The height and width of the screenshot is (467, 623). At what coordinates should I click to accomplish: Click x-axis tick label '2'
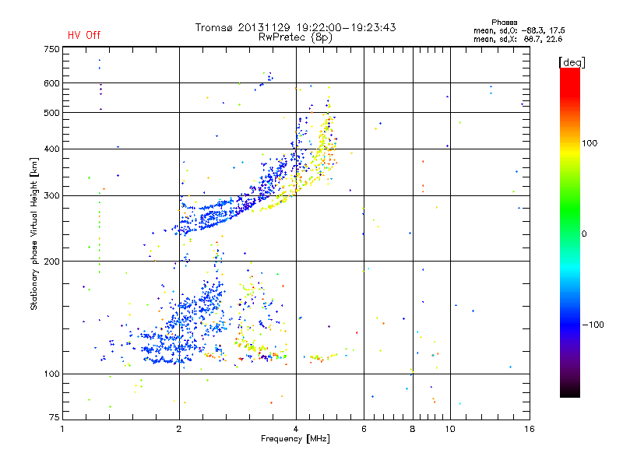pos(179,429)
